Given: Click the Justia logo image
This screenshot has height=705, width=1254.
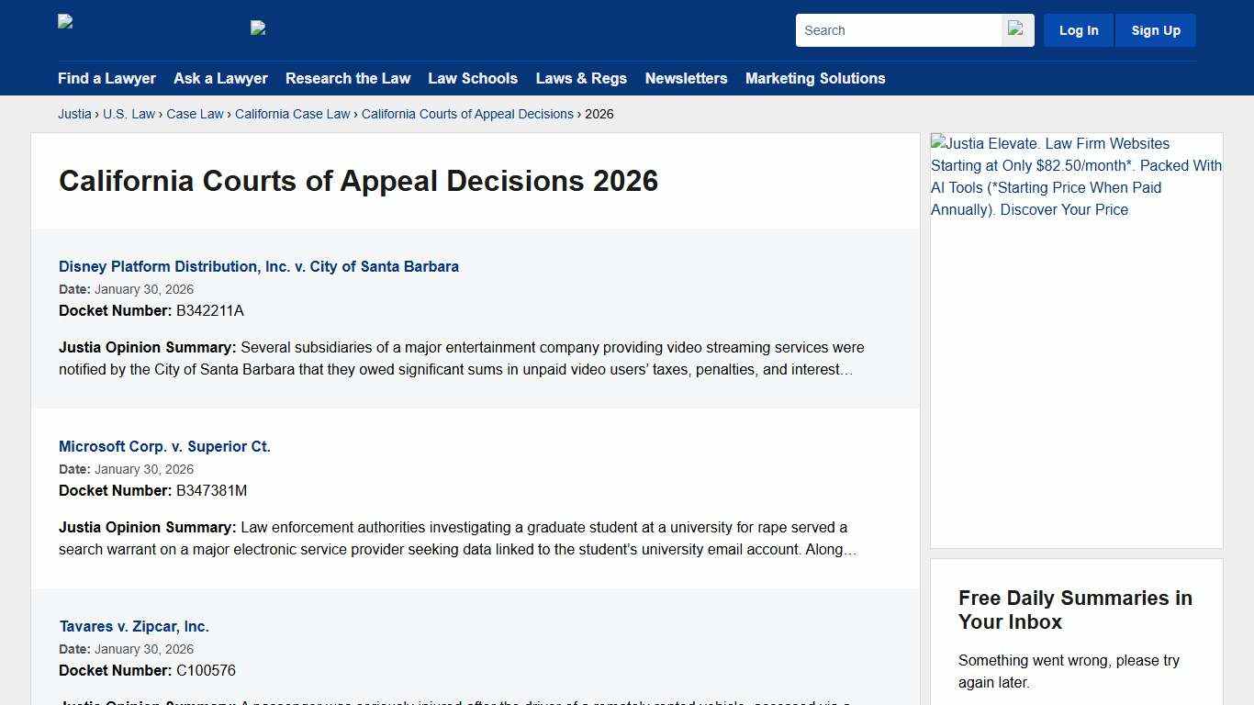Looking at the screenshot, I should coord(64,21).
